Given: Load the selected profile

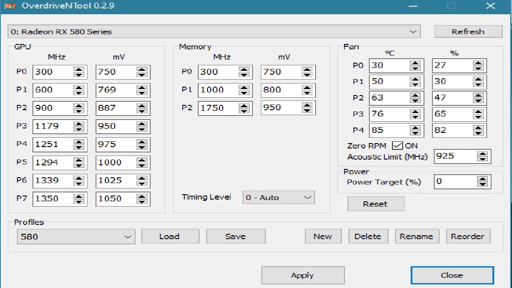Looking at the screenshot, I should pos(170,236).
